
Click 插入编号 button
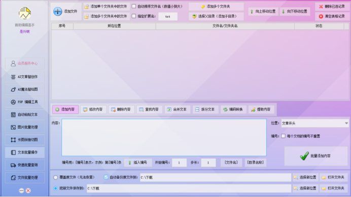138,163
